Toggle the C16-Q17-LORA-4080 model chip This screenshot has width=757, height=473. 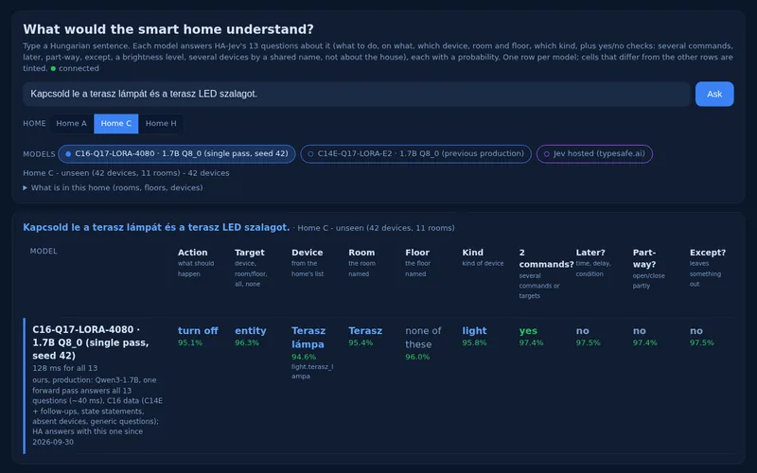click(x=177, y=154)
